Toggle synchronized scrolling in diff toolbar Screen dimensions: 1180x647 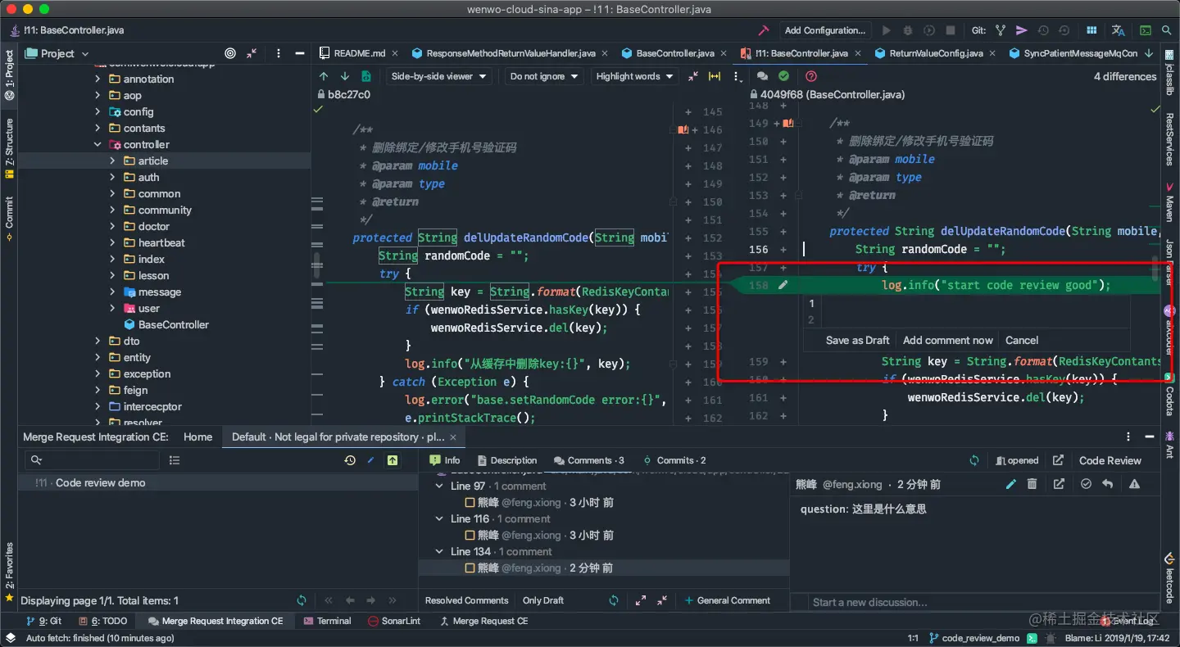tap(715, 76)
